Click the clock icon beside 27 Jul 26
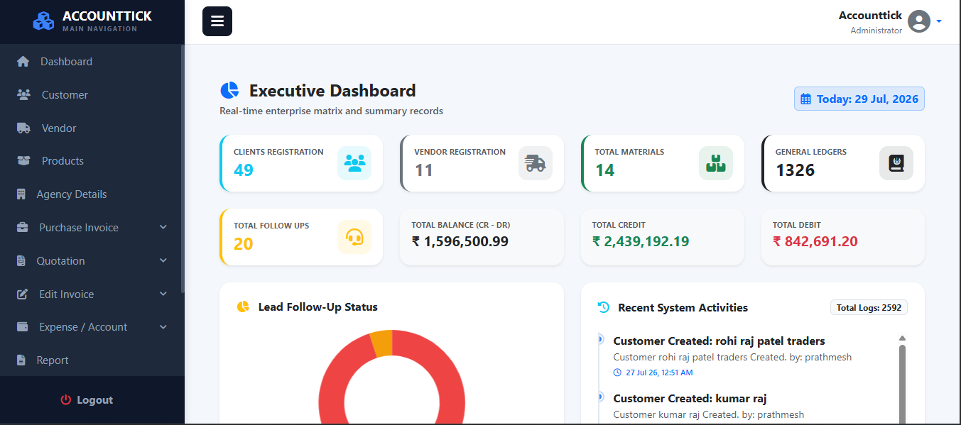Screen dimensions: 961x425 (617, 372)
